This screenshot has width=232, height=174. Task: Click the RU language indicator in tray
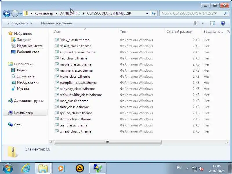pyautogui.click(x=179, y=168)
